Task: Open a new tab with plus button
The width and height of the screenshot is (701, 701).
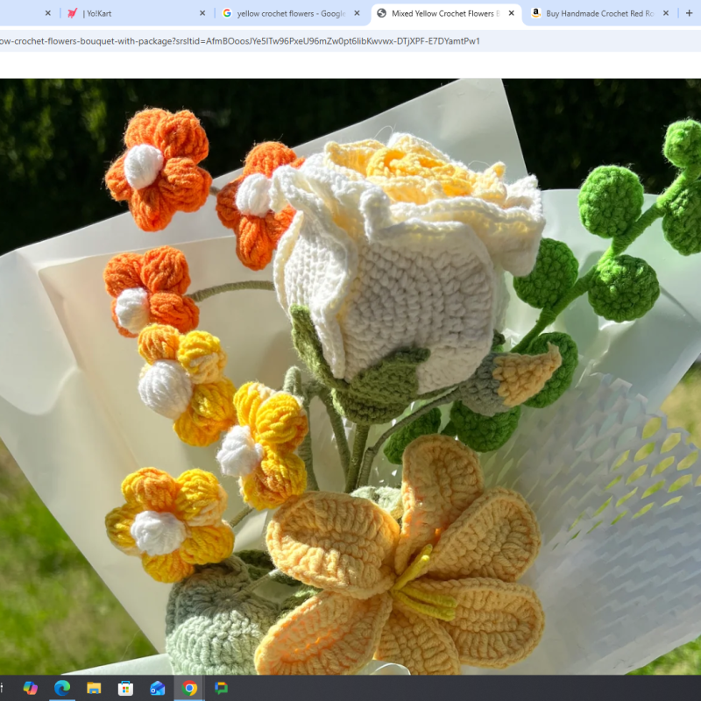Action: pos(690,13)
